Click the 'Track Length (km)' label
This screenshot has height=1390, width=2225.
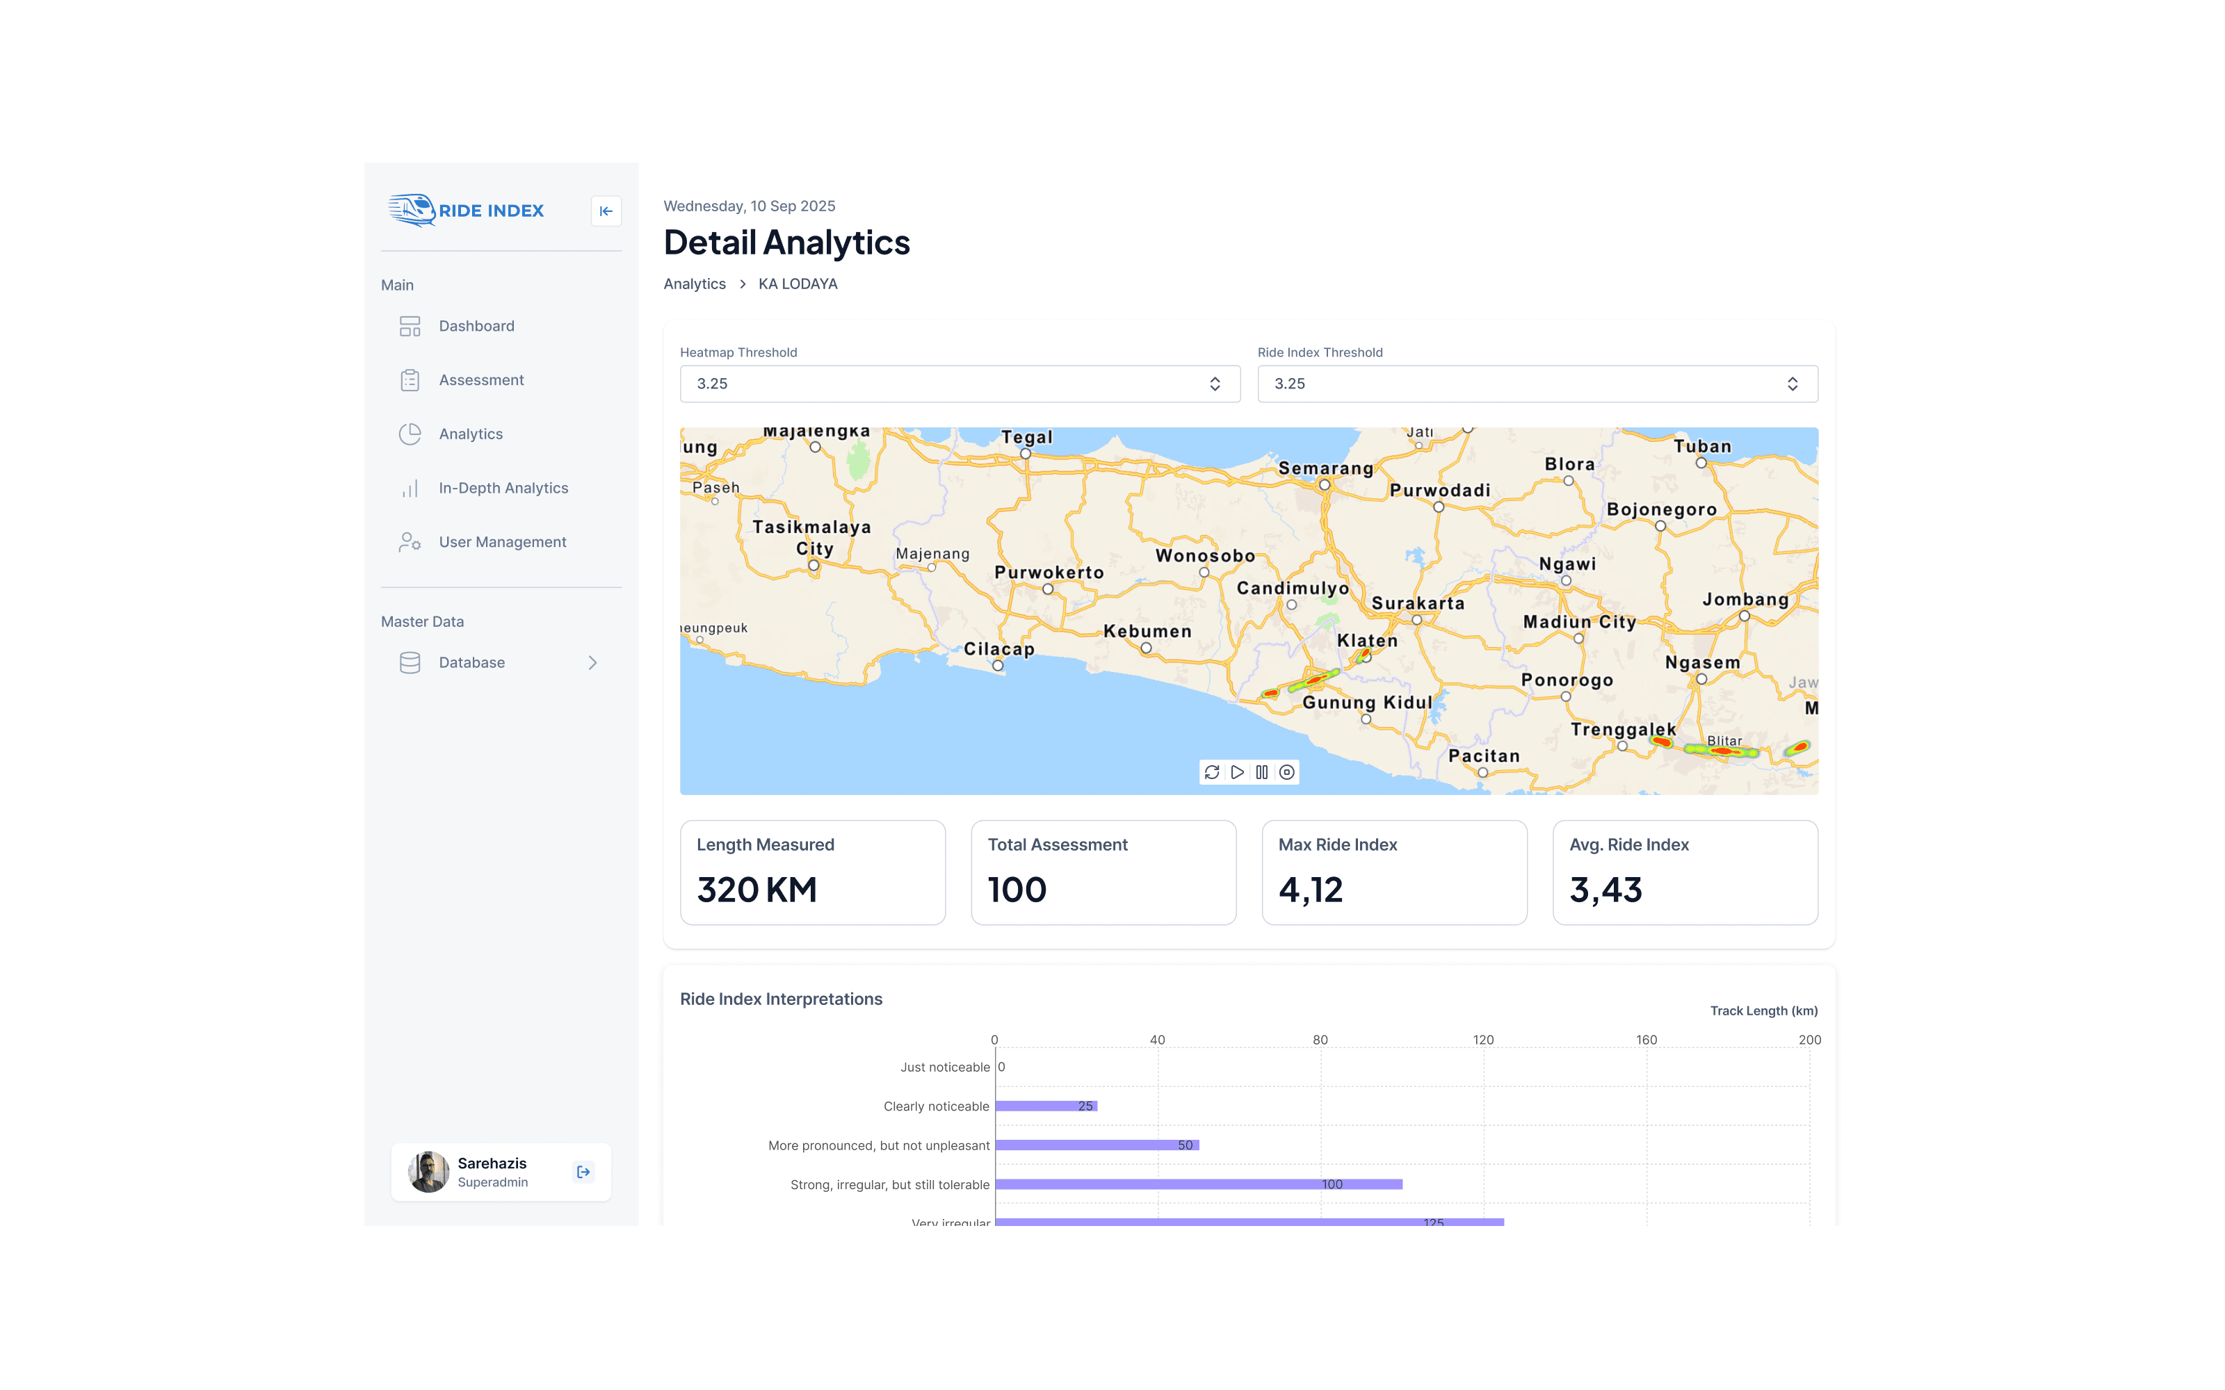1763,1011
